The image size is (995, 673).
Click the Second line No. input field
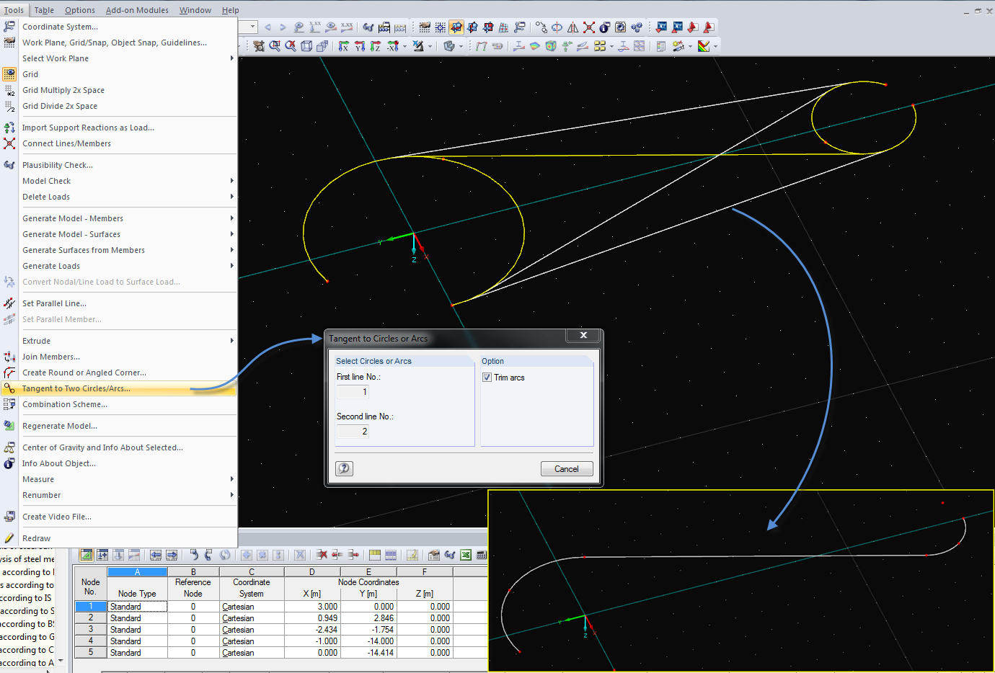(353, 432)
